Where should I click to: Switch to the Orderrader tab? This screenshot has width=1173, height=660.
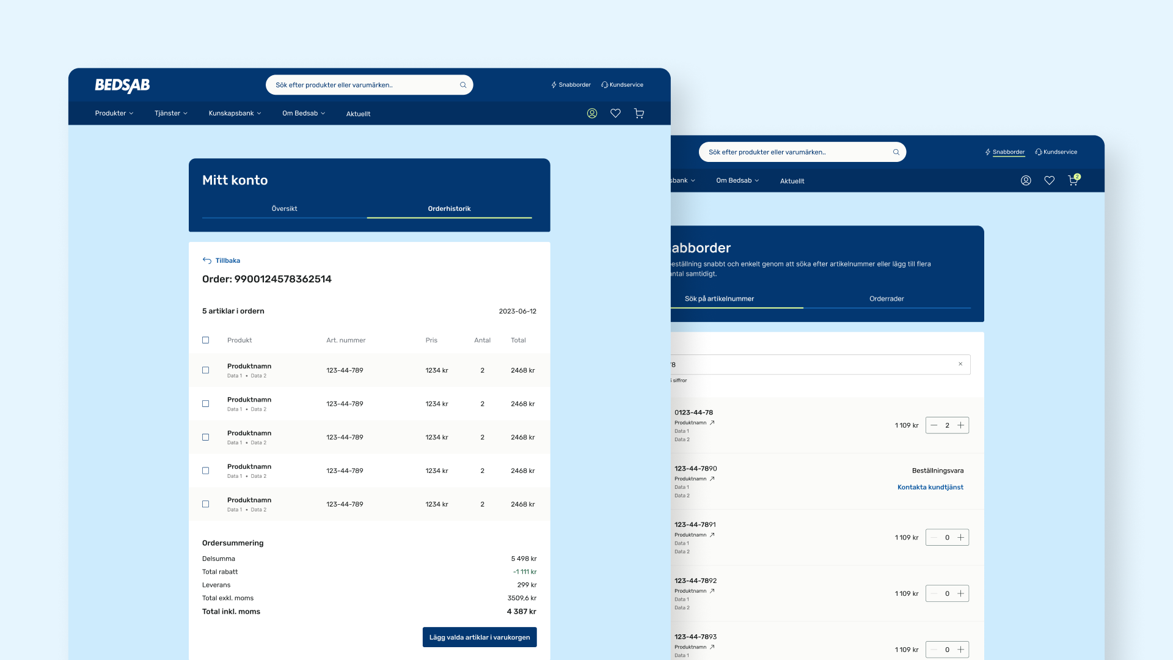coord(886,299)
